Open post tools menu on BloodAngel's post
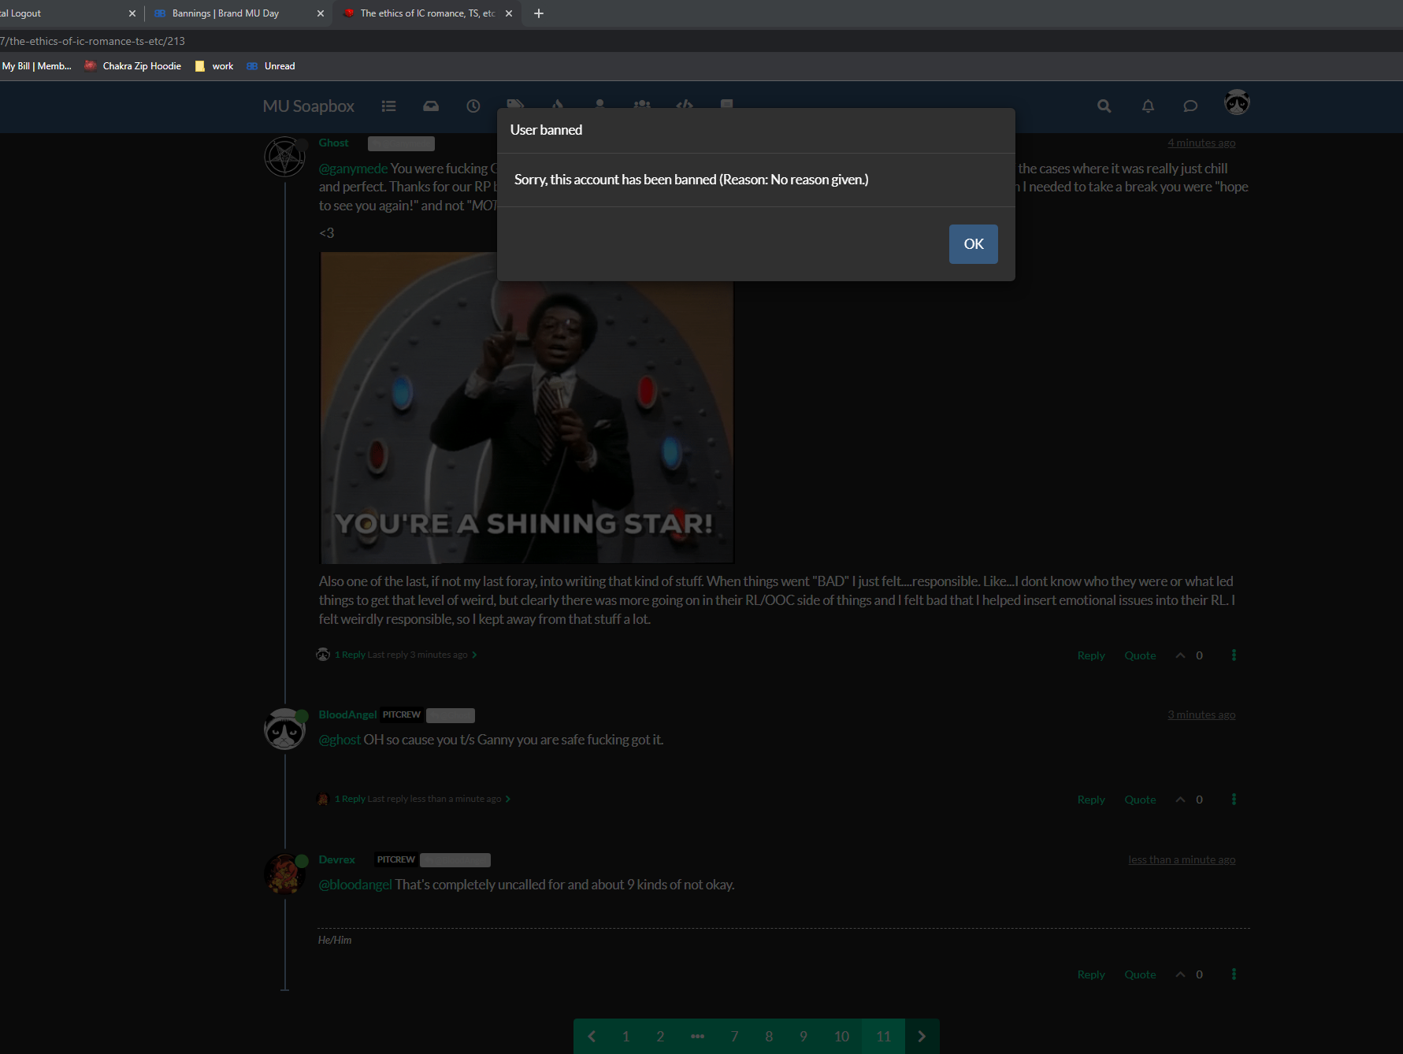This screenshot has height=1054, width=1403. [1234, 800]
